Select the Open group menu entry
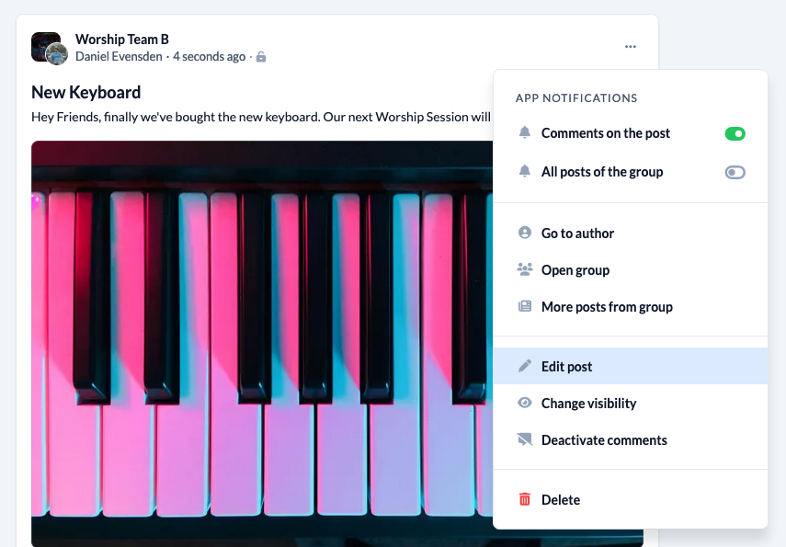 [x=630, y=269]
